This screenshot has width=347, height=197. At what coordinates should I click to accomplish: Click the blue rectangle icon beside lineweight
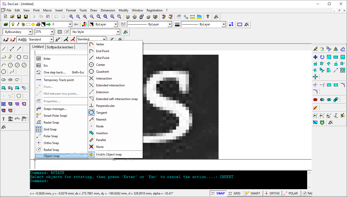240,24
